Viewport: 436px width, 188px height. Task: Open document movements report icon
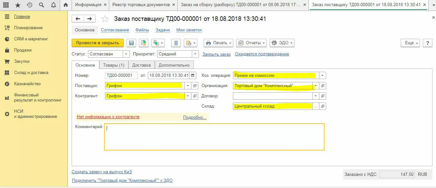176,43
